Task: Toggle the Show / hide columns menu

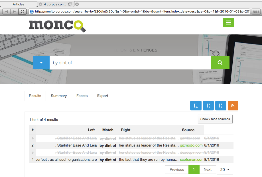Action: pyautogui.click(x=215, y=119)
